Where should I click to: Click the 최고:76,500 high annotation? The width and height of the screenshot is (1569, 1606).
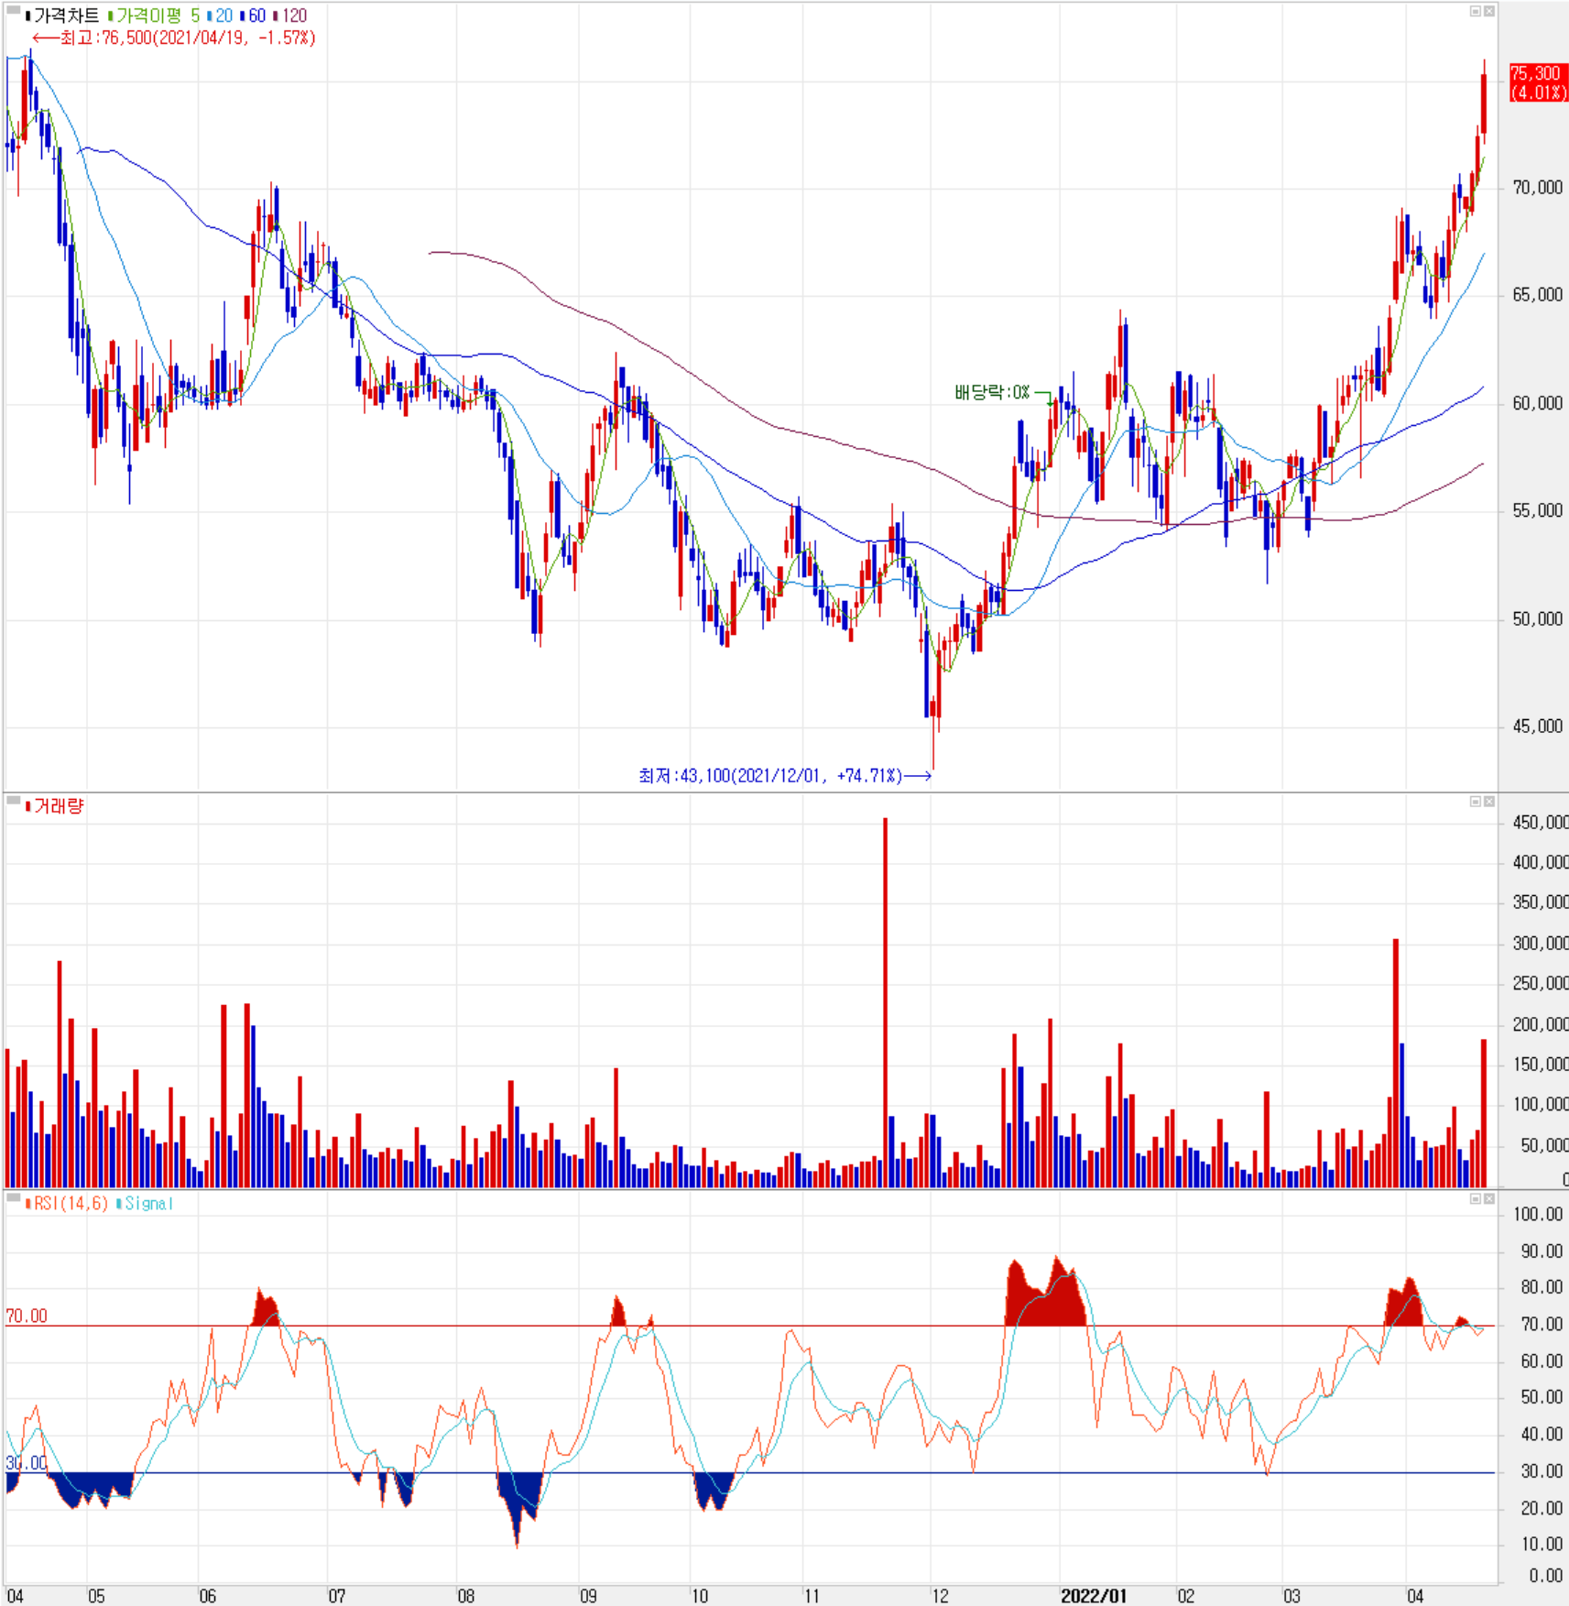[x=174, y=38]
